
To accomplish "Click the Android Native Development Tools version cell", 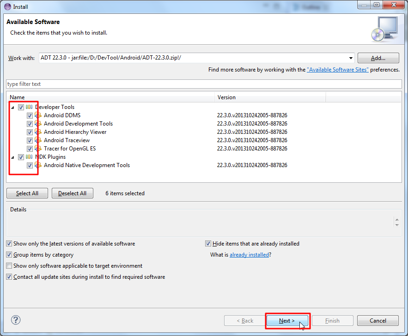I will pyautogui.click(x=252, y=165).
